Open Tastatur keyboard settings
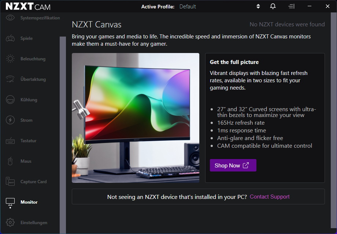 tap(11, 140)
